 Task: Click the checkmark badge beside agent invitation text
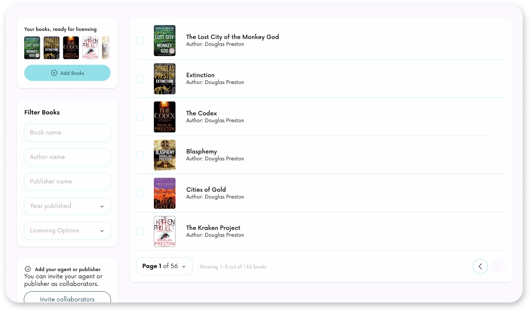[28, 269]
